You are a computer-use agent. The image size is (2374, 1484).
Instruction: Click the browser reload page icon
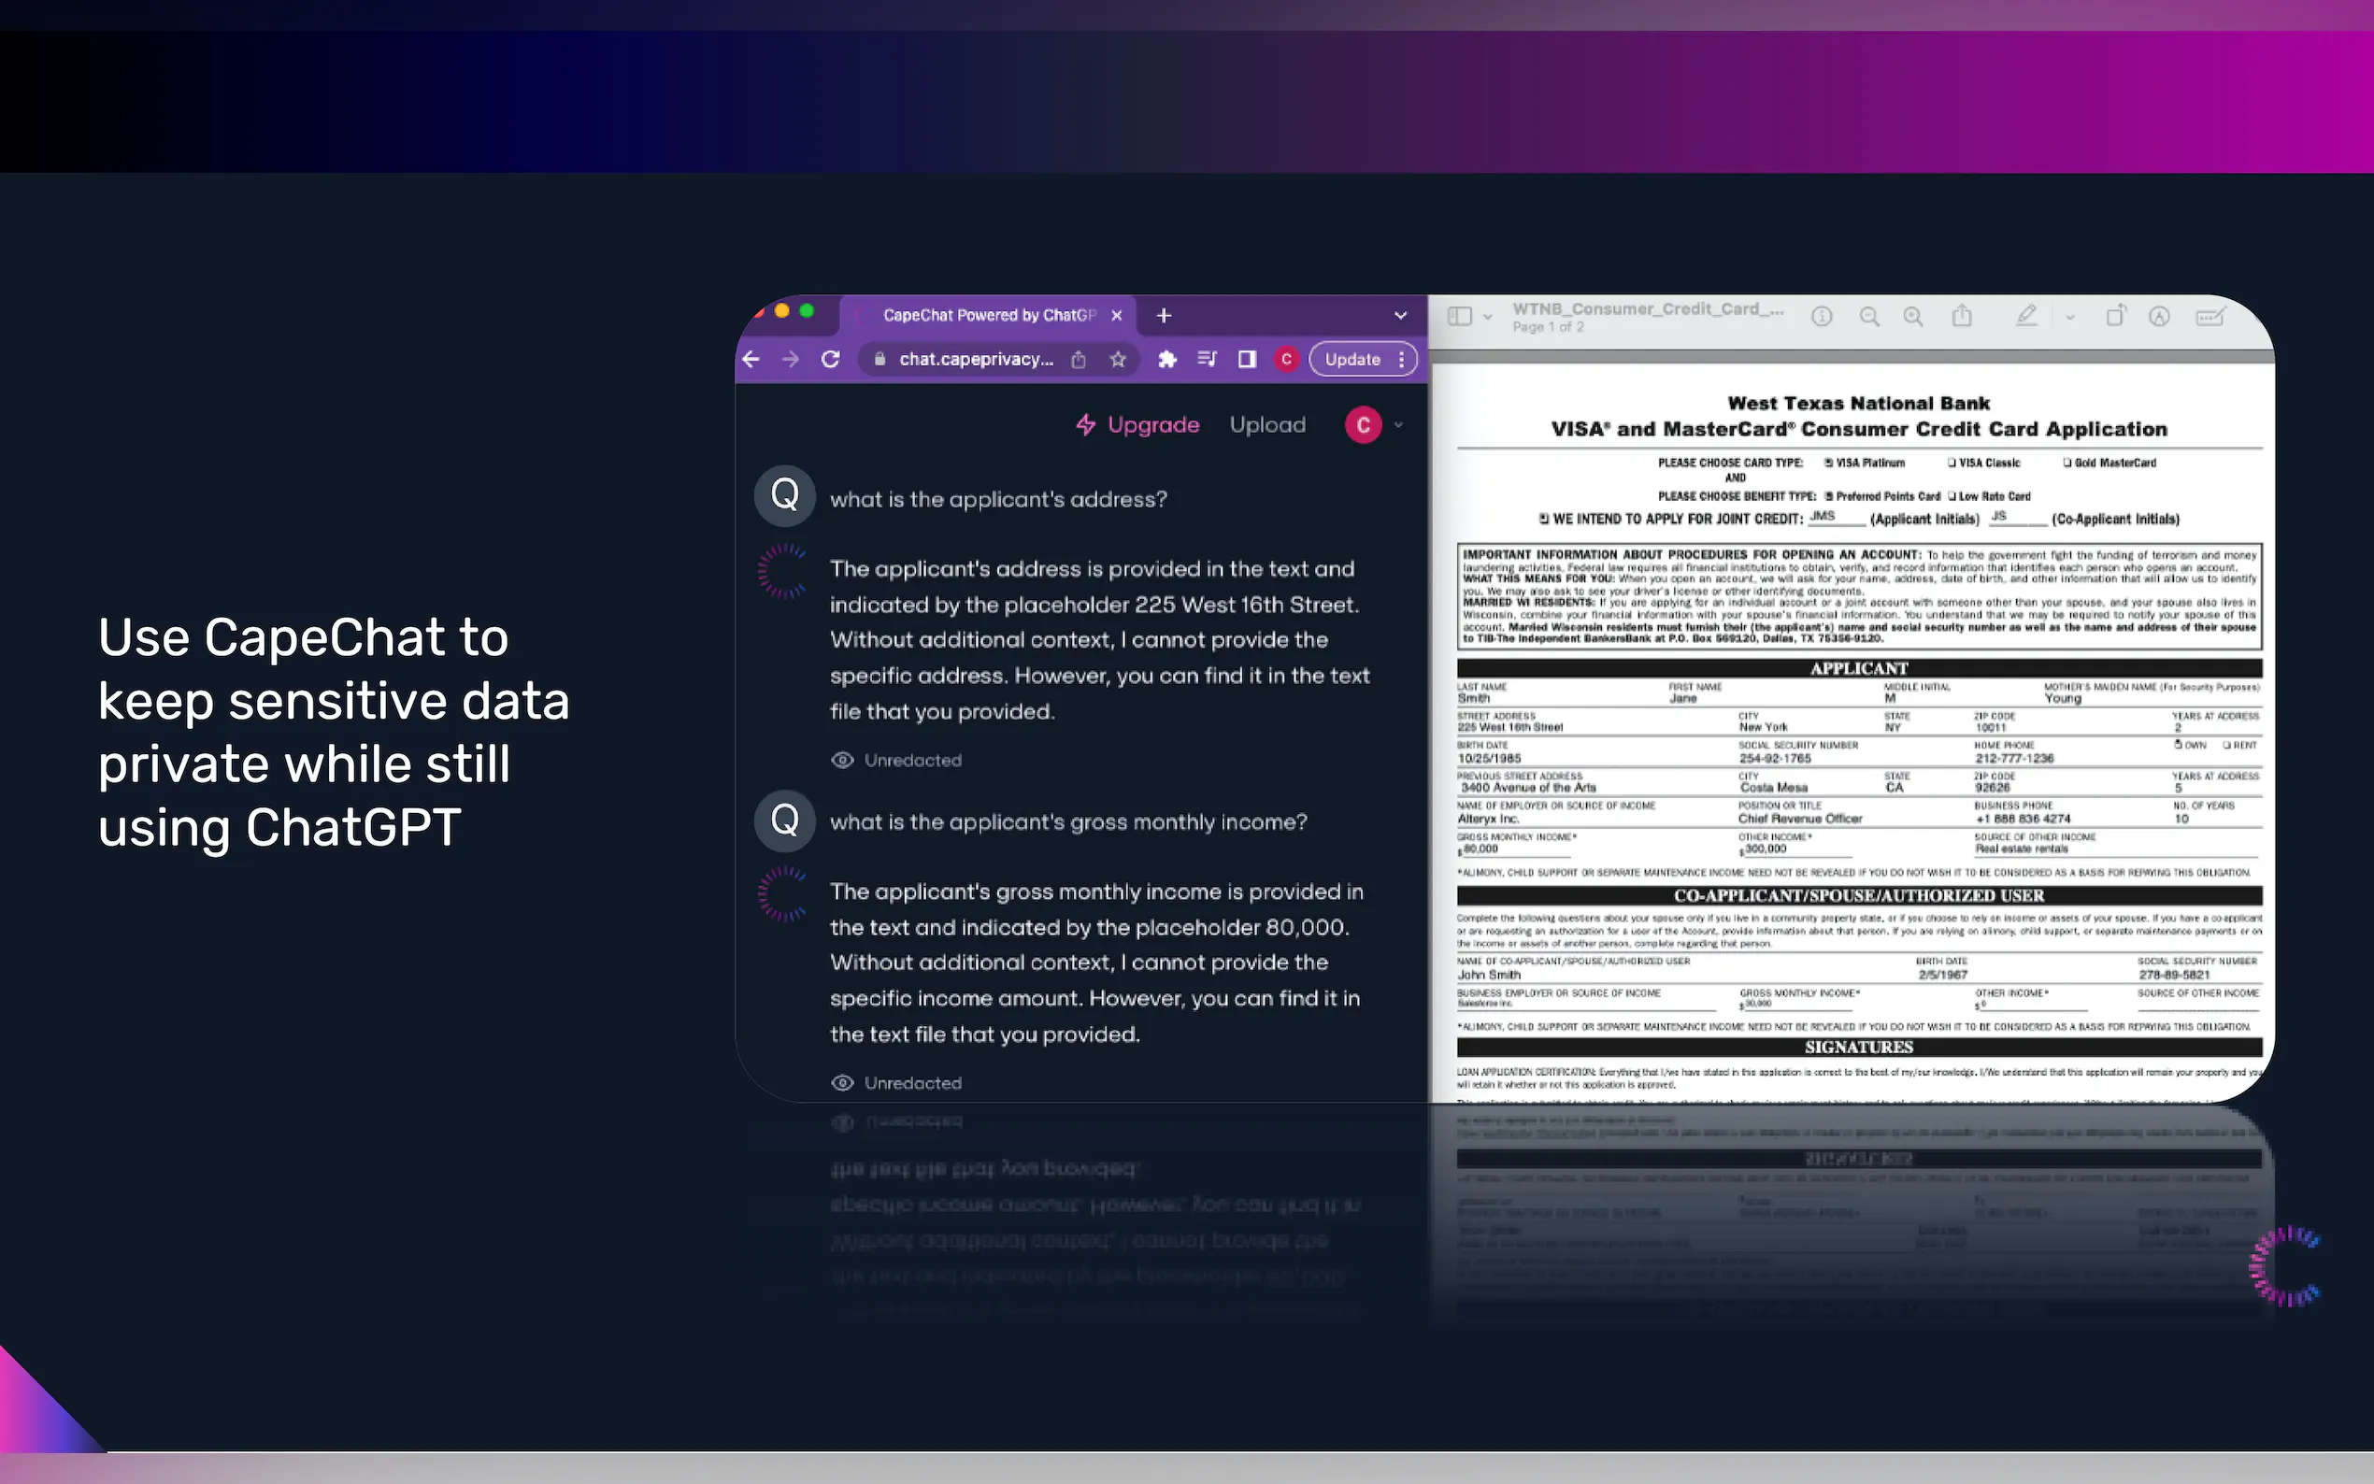pos(830,359)
